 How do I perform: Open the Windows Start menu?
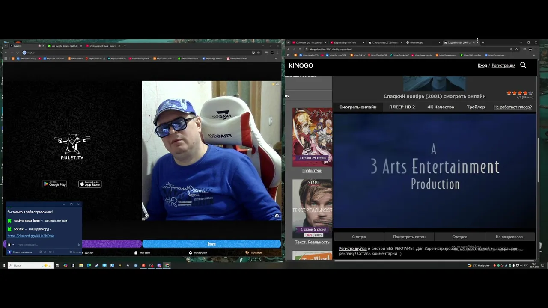3,265
